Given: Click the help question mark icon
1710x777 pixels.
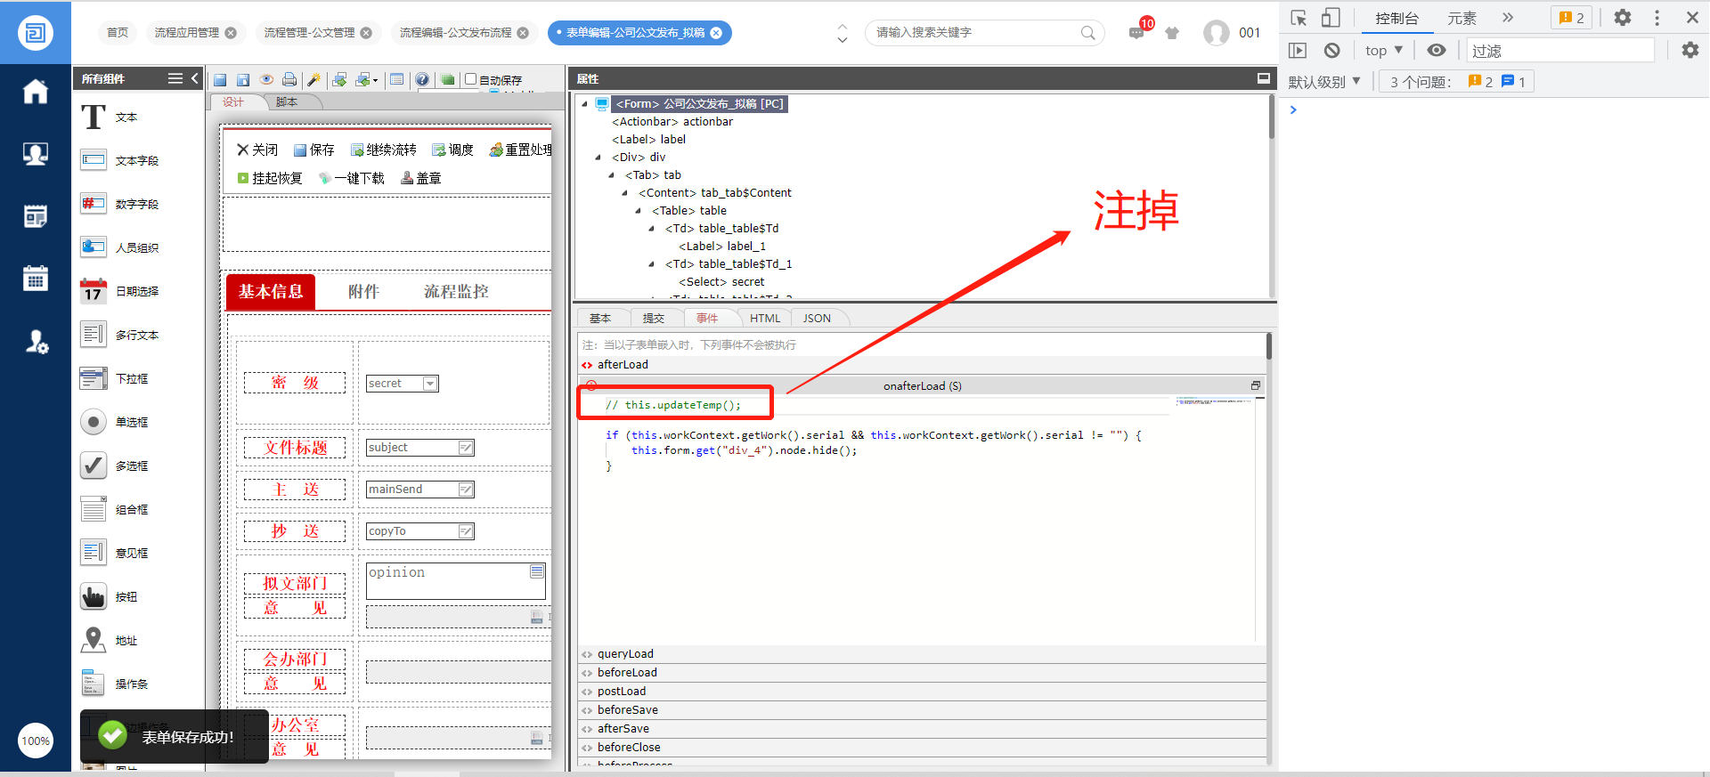Looking at the screenshot, I should coord(422,80).
